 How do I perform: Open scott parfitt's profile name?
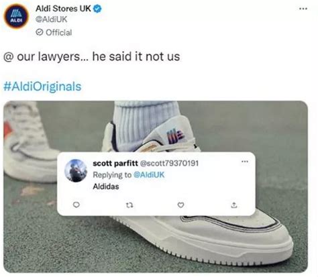(x=115, y=164)
